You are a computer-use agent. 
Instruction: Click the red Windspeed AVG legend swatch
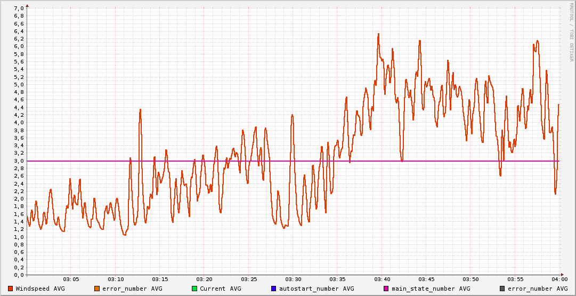tap(11, 289)
